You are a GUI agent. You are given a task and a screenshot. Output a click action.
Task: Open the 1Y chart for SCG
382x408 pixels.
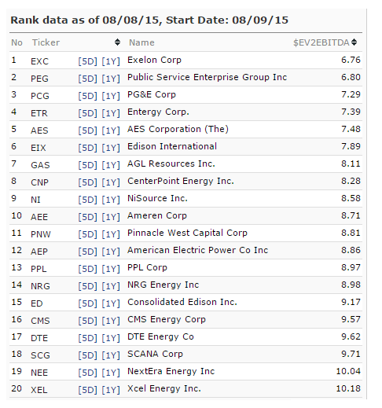coord(111,355)
